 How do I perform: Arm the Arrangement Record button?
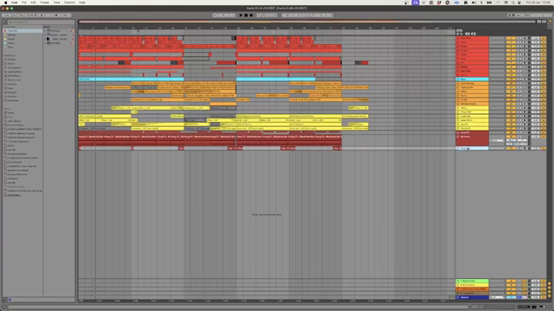pos(251,16)
